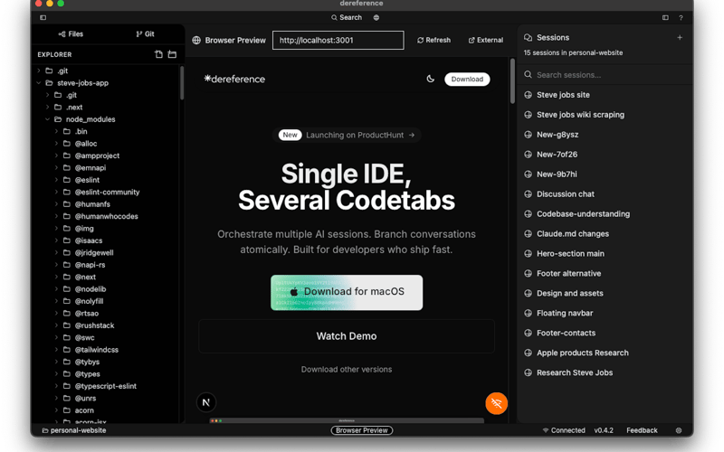Open settings gear in status bar

click(679, 430)
